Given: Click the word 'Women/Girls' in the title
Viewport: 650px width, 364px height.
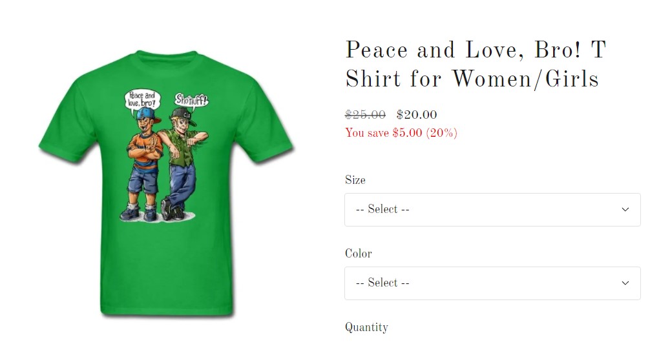Looking at the screenshot, I should tap(526, 79).
